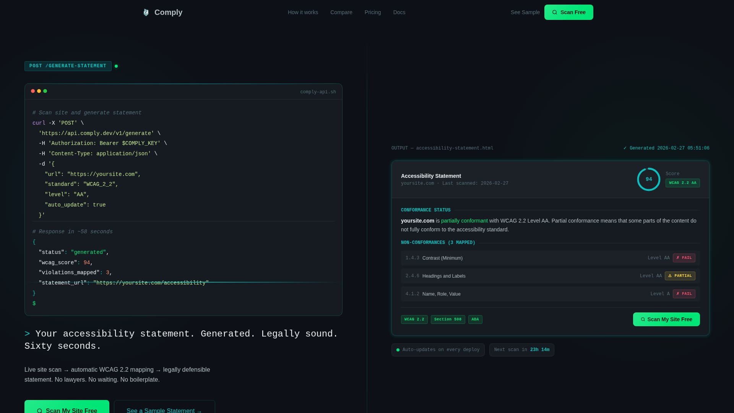Screen dimensions: 734x413
Task: Click the magnifier icon in Scan Free button
Action: coord(554,12)
